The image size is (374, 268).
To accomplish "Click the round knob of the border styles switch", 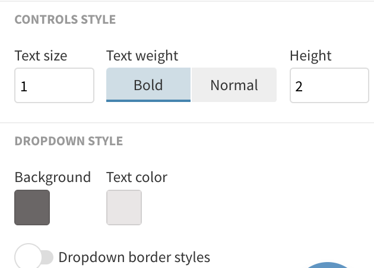I will click(x=28, y=257).
